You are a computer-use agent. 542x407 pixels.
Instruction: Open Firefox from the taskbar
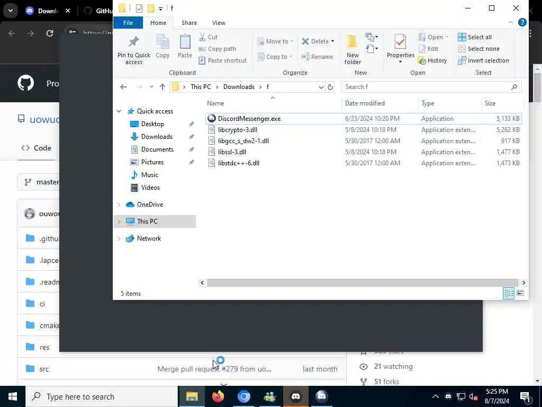point(218,396)
